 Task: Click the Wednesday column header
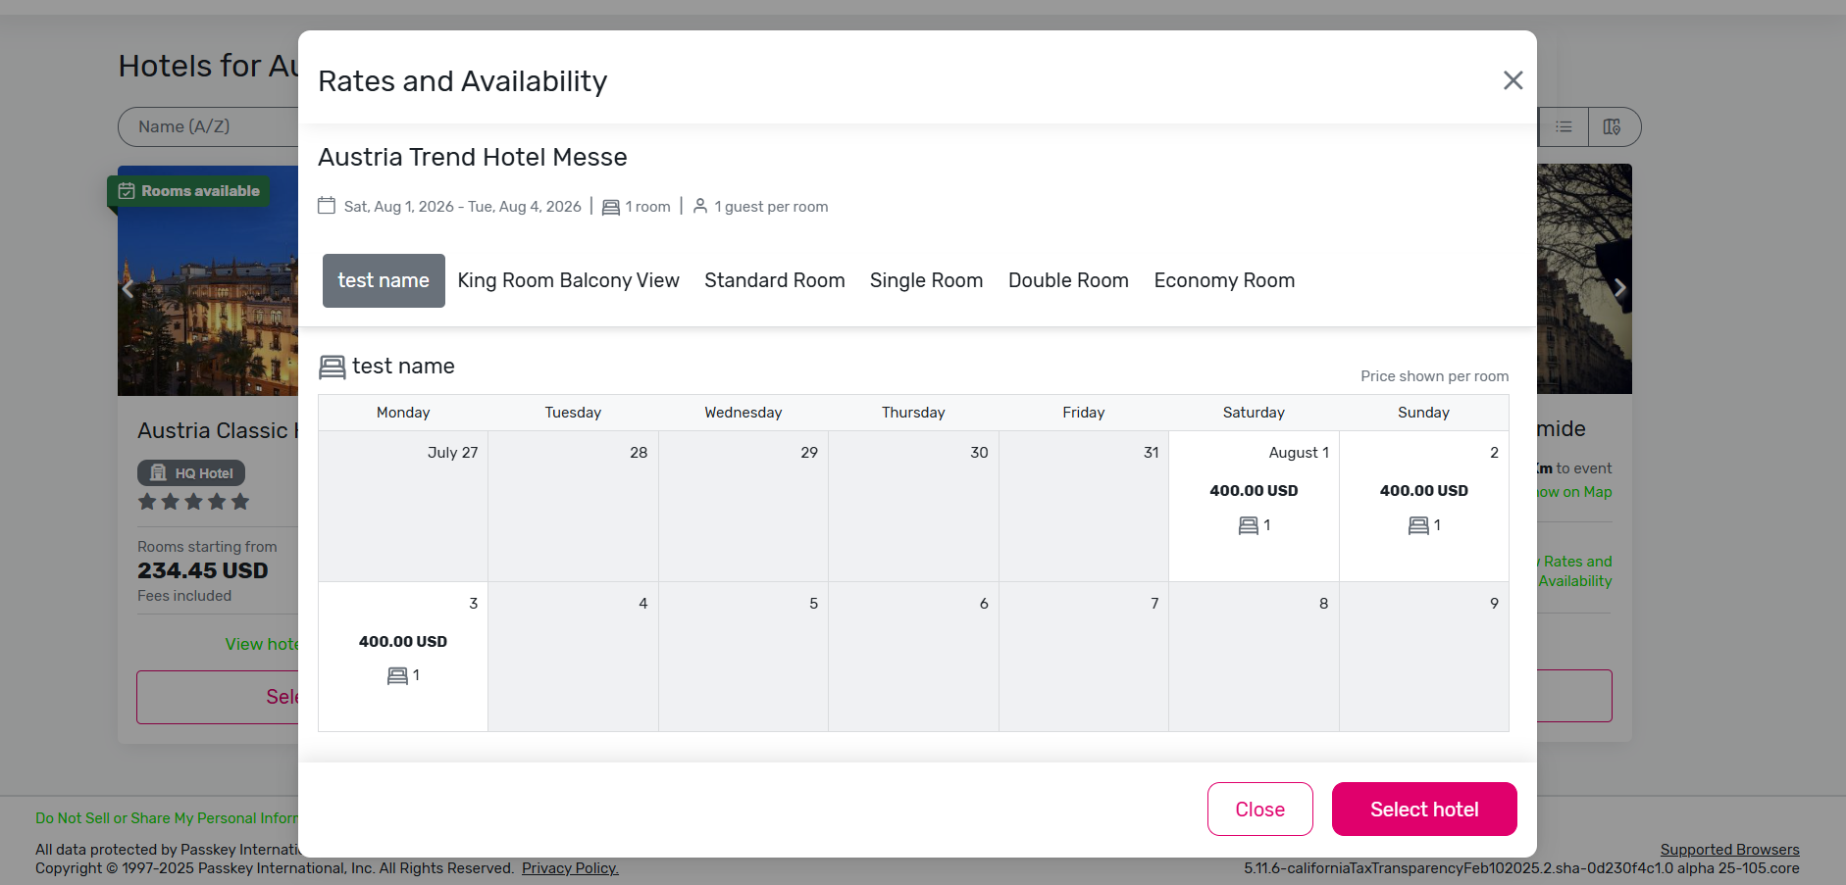[x=744, y=413]
